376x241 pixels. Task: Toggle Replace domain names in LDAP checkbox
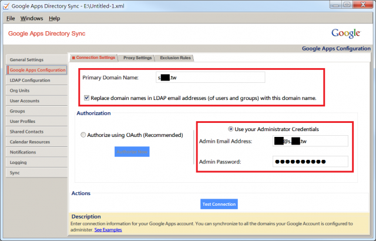[x=86, y=98]
